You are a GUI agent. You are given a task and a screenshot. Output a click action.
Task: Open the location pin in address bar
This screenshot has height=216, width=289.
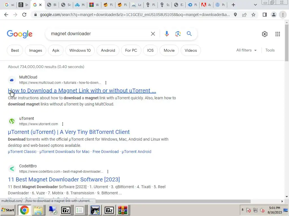(235, 15)
